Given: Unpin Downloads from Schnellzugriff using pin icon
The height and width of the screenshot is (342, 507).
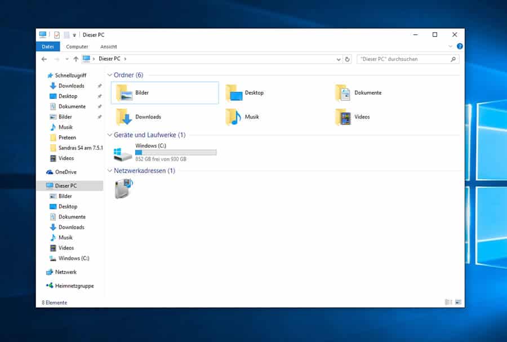Looking at the screenshot, I should [x=99, y=86].
